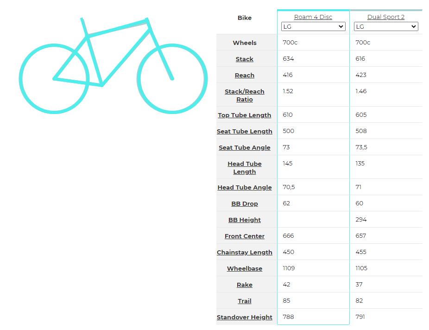This screenshot has width=429, height=330.
Task: Select the wheelbase value 1105
Action: point(361,268)
